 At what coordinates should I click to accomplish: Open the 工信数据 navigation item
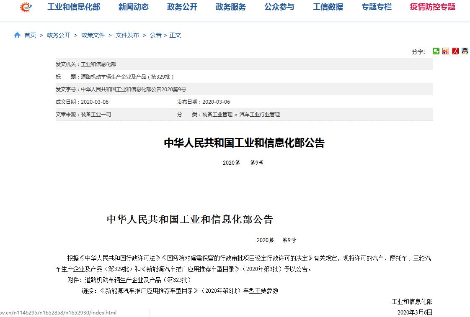328,7
